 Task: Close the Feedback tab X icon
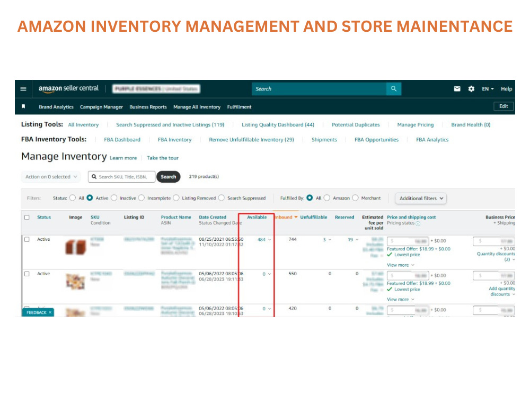pos(50,313)
